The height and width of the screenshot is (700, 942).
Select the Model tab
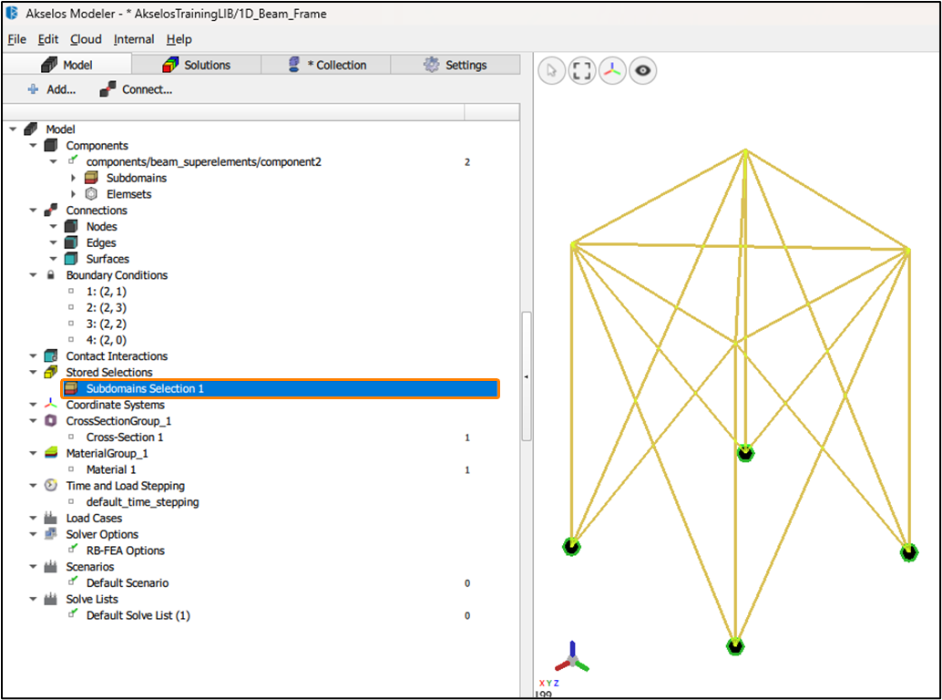point(67,65)
